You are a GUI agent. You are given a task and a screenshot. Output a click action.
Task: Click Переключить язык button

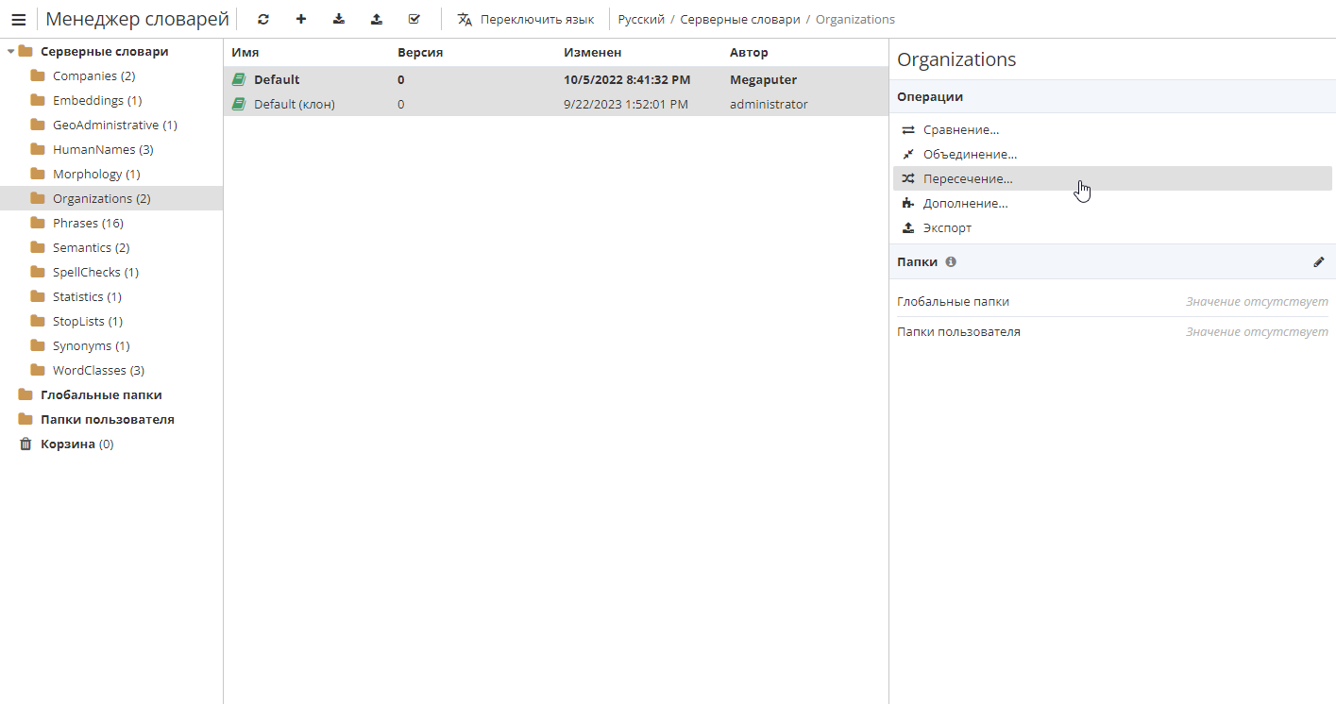(526, 19)
